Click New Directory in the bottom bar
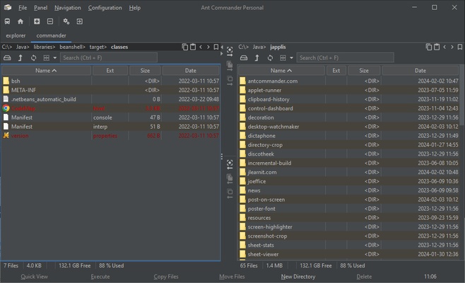 [298, 277]
